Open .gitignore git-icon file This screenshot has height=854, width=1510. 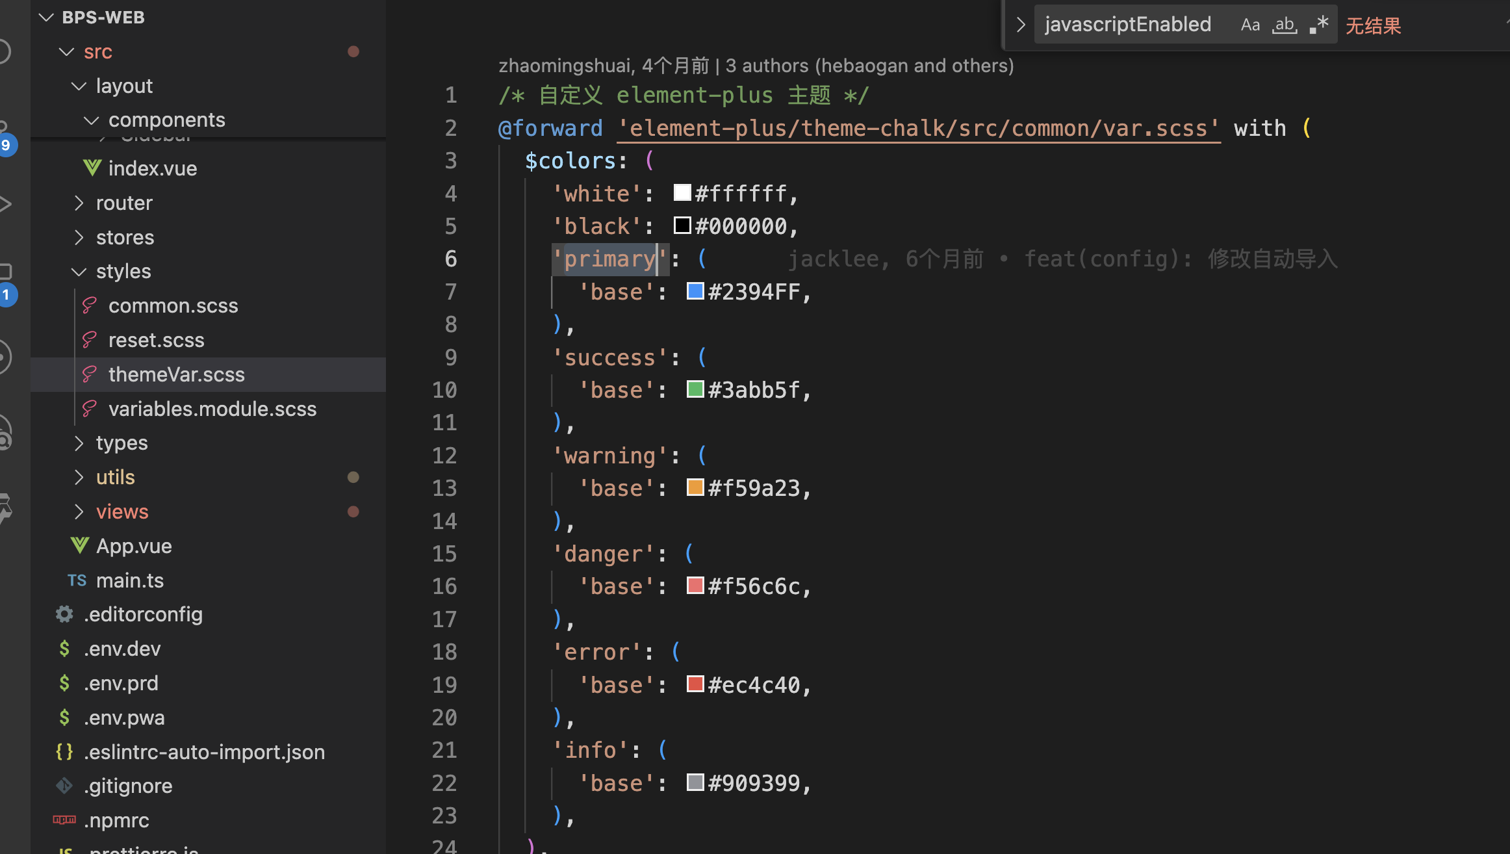pyautogui.click(x=127, y=786)
